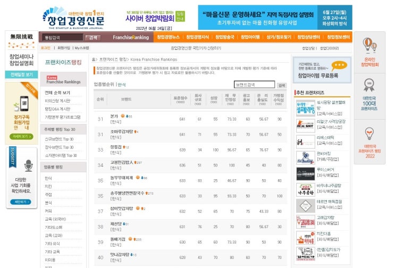
Task: Open the medal icon for 대한민국 100대 프랜차이즈
Action: tap(369, 85)
